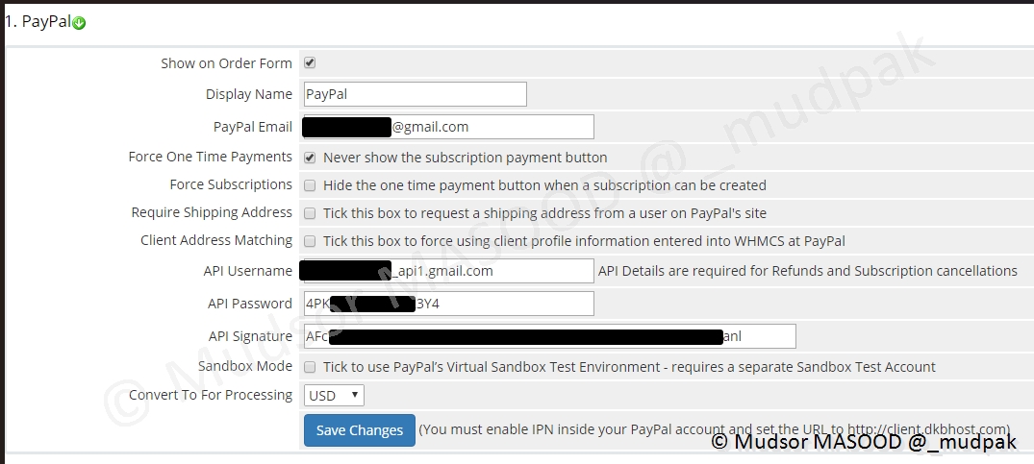Click the client profile information description text

coord(584,240)
